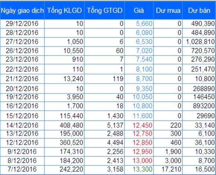The image size is (216, 175).
Task: Select the Dư bán value 893200
Action: pos(204,106)
